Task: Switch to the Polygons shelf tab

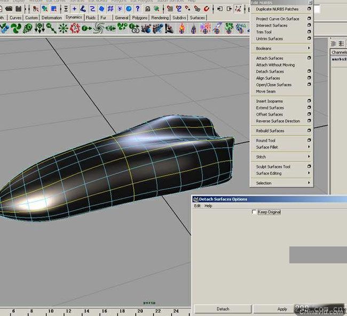Action: coord(140,18)
